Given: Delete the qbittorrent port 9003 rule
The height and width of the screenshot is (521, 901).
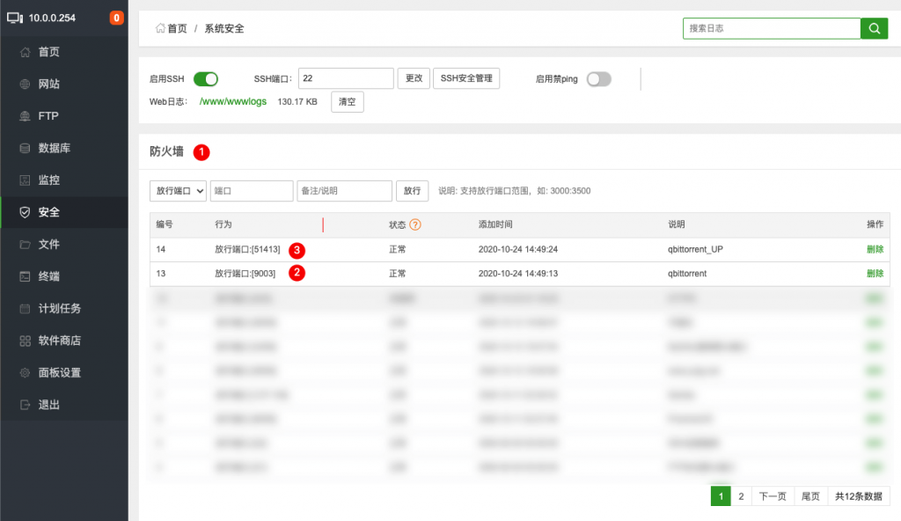Looking at the screenshot, I should [875, 274].
